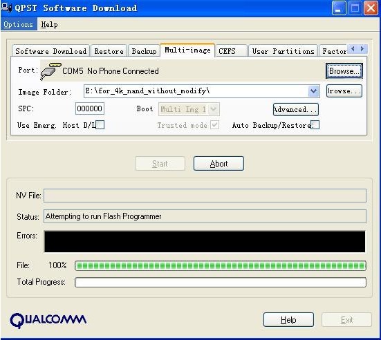Maximize the QPST window
The width and height of the screenshot is (381, 340).
coord(355,8)
